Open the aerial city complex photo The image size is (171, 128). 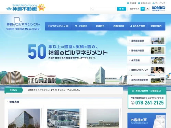(x=63, y=118)
